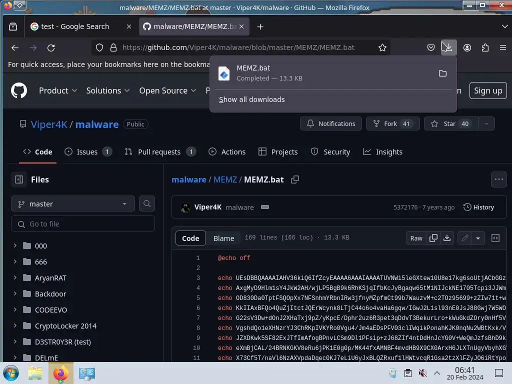Screen dimensions: 512x384
Task: Switch to the test - Google Search tab
Action: [75, 26]
